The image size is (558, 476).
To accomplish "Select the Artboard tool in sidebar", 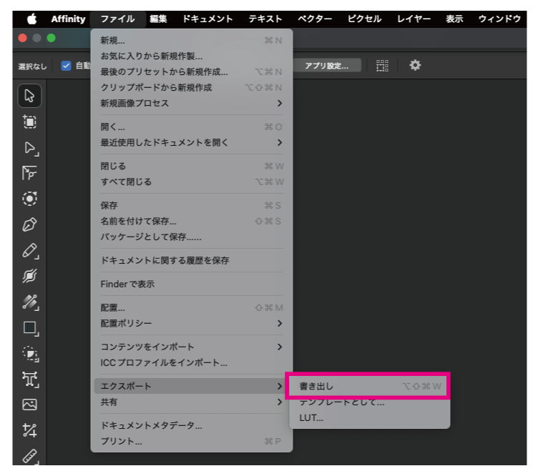I will (29, 122).
